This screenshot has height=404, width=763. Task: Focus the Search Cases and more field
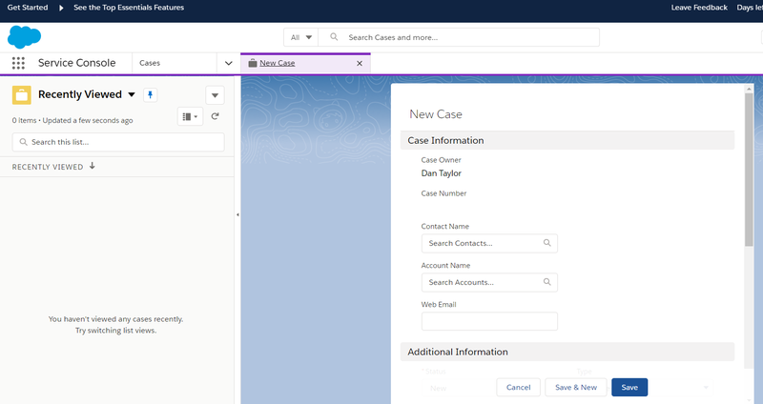point(459,37)
